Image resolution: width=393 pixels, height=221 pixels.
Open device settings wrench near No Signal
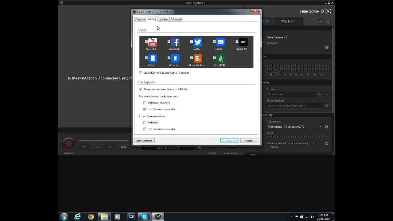(x=327, y=48)
